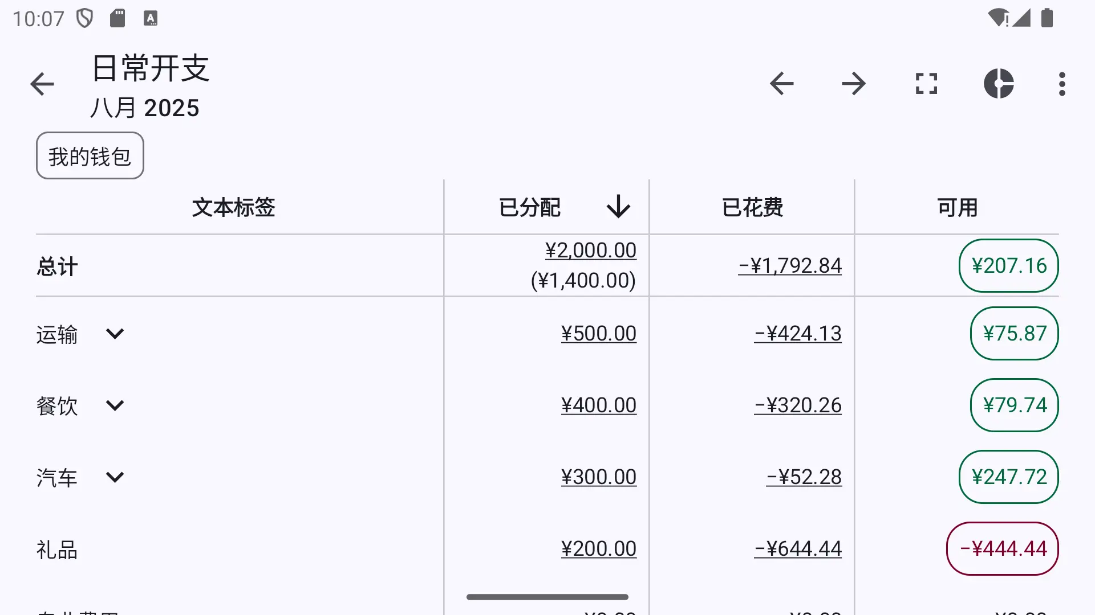
Task: Go to the next month
Action: (x=854, y=84)
